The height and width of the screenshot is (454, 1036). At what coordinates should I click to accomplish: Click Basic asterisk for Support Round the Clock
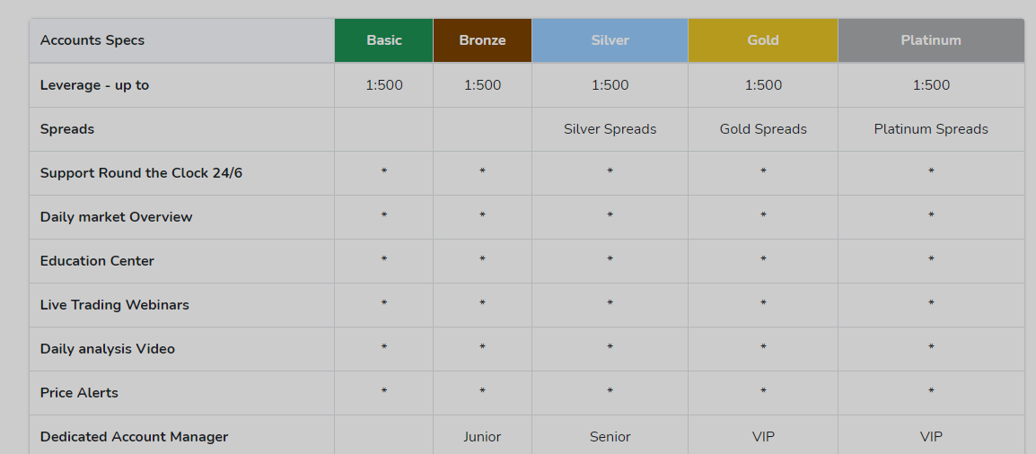coord(384,172)
